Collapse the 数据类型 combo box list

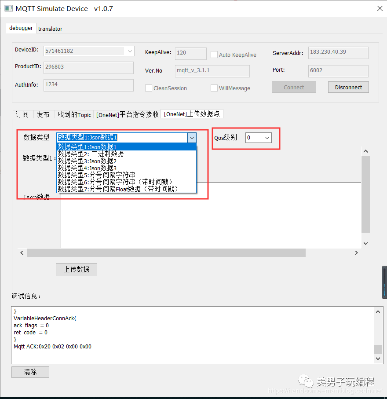click(192, 137)
